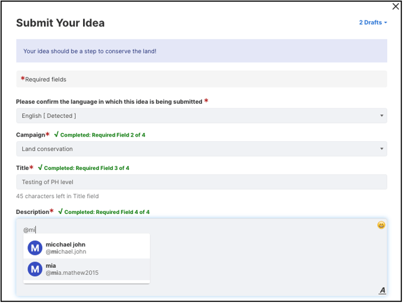Click mia's avatar icon
Image resolution: width=403 pixels, height=303 pixels.
[x=35, y=269]
